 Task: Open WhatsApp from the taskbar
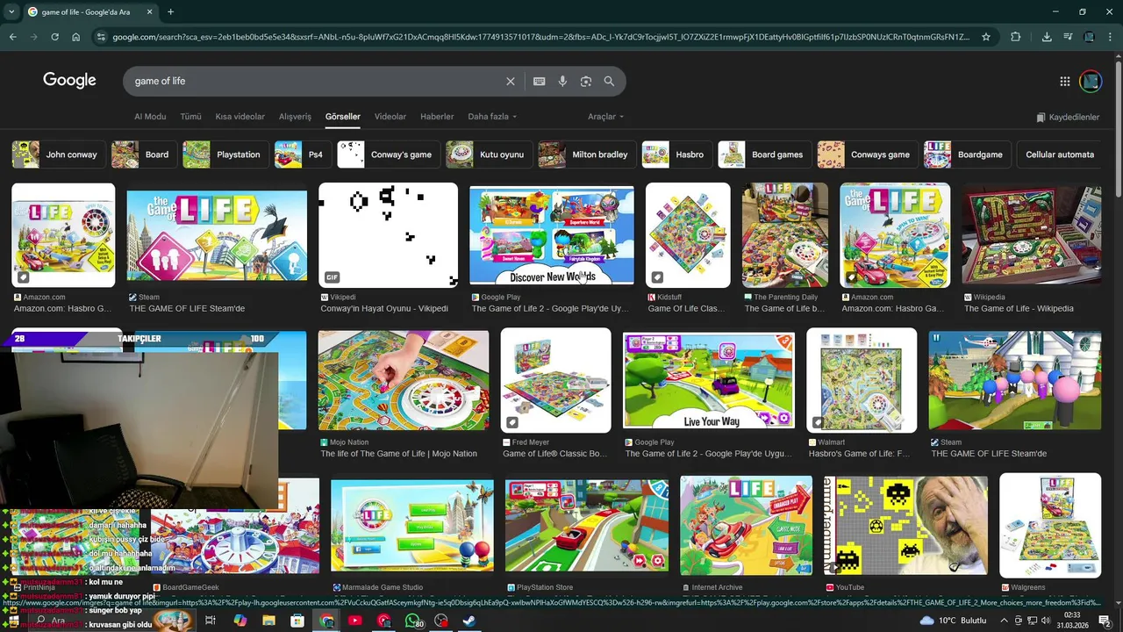pos(412,621)
